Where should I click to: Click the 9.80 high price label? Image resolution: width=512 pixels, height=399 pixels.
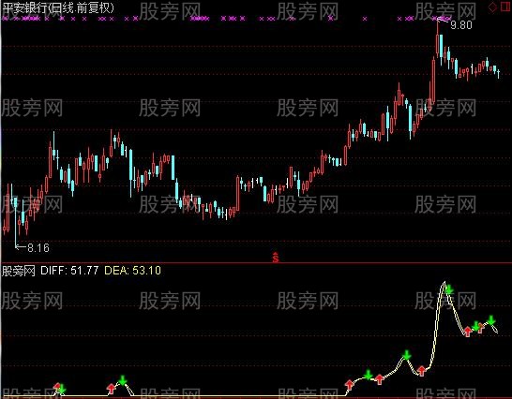click(x=461, y=25)
